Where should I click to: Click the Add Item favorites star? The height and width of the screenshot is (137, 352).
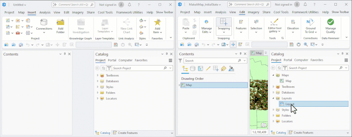[x=158, y=26]
